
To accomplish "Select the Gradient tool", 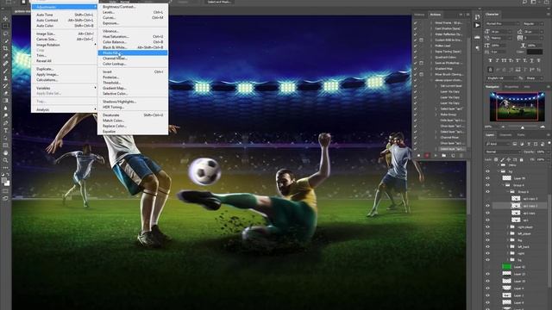I will [6, 101].
